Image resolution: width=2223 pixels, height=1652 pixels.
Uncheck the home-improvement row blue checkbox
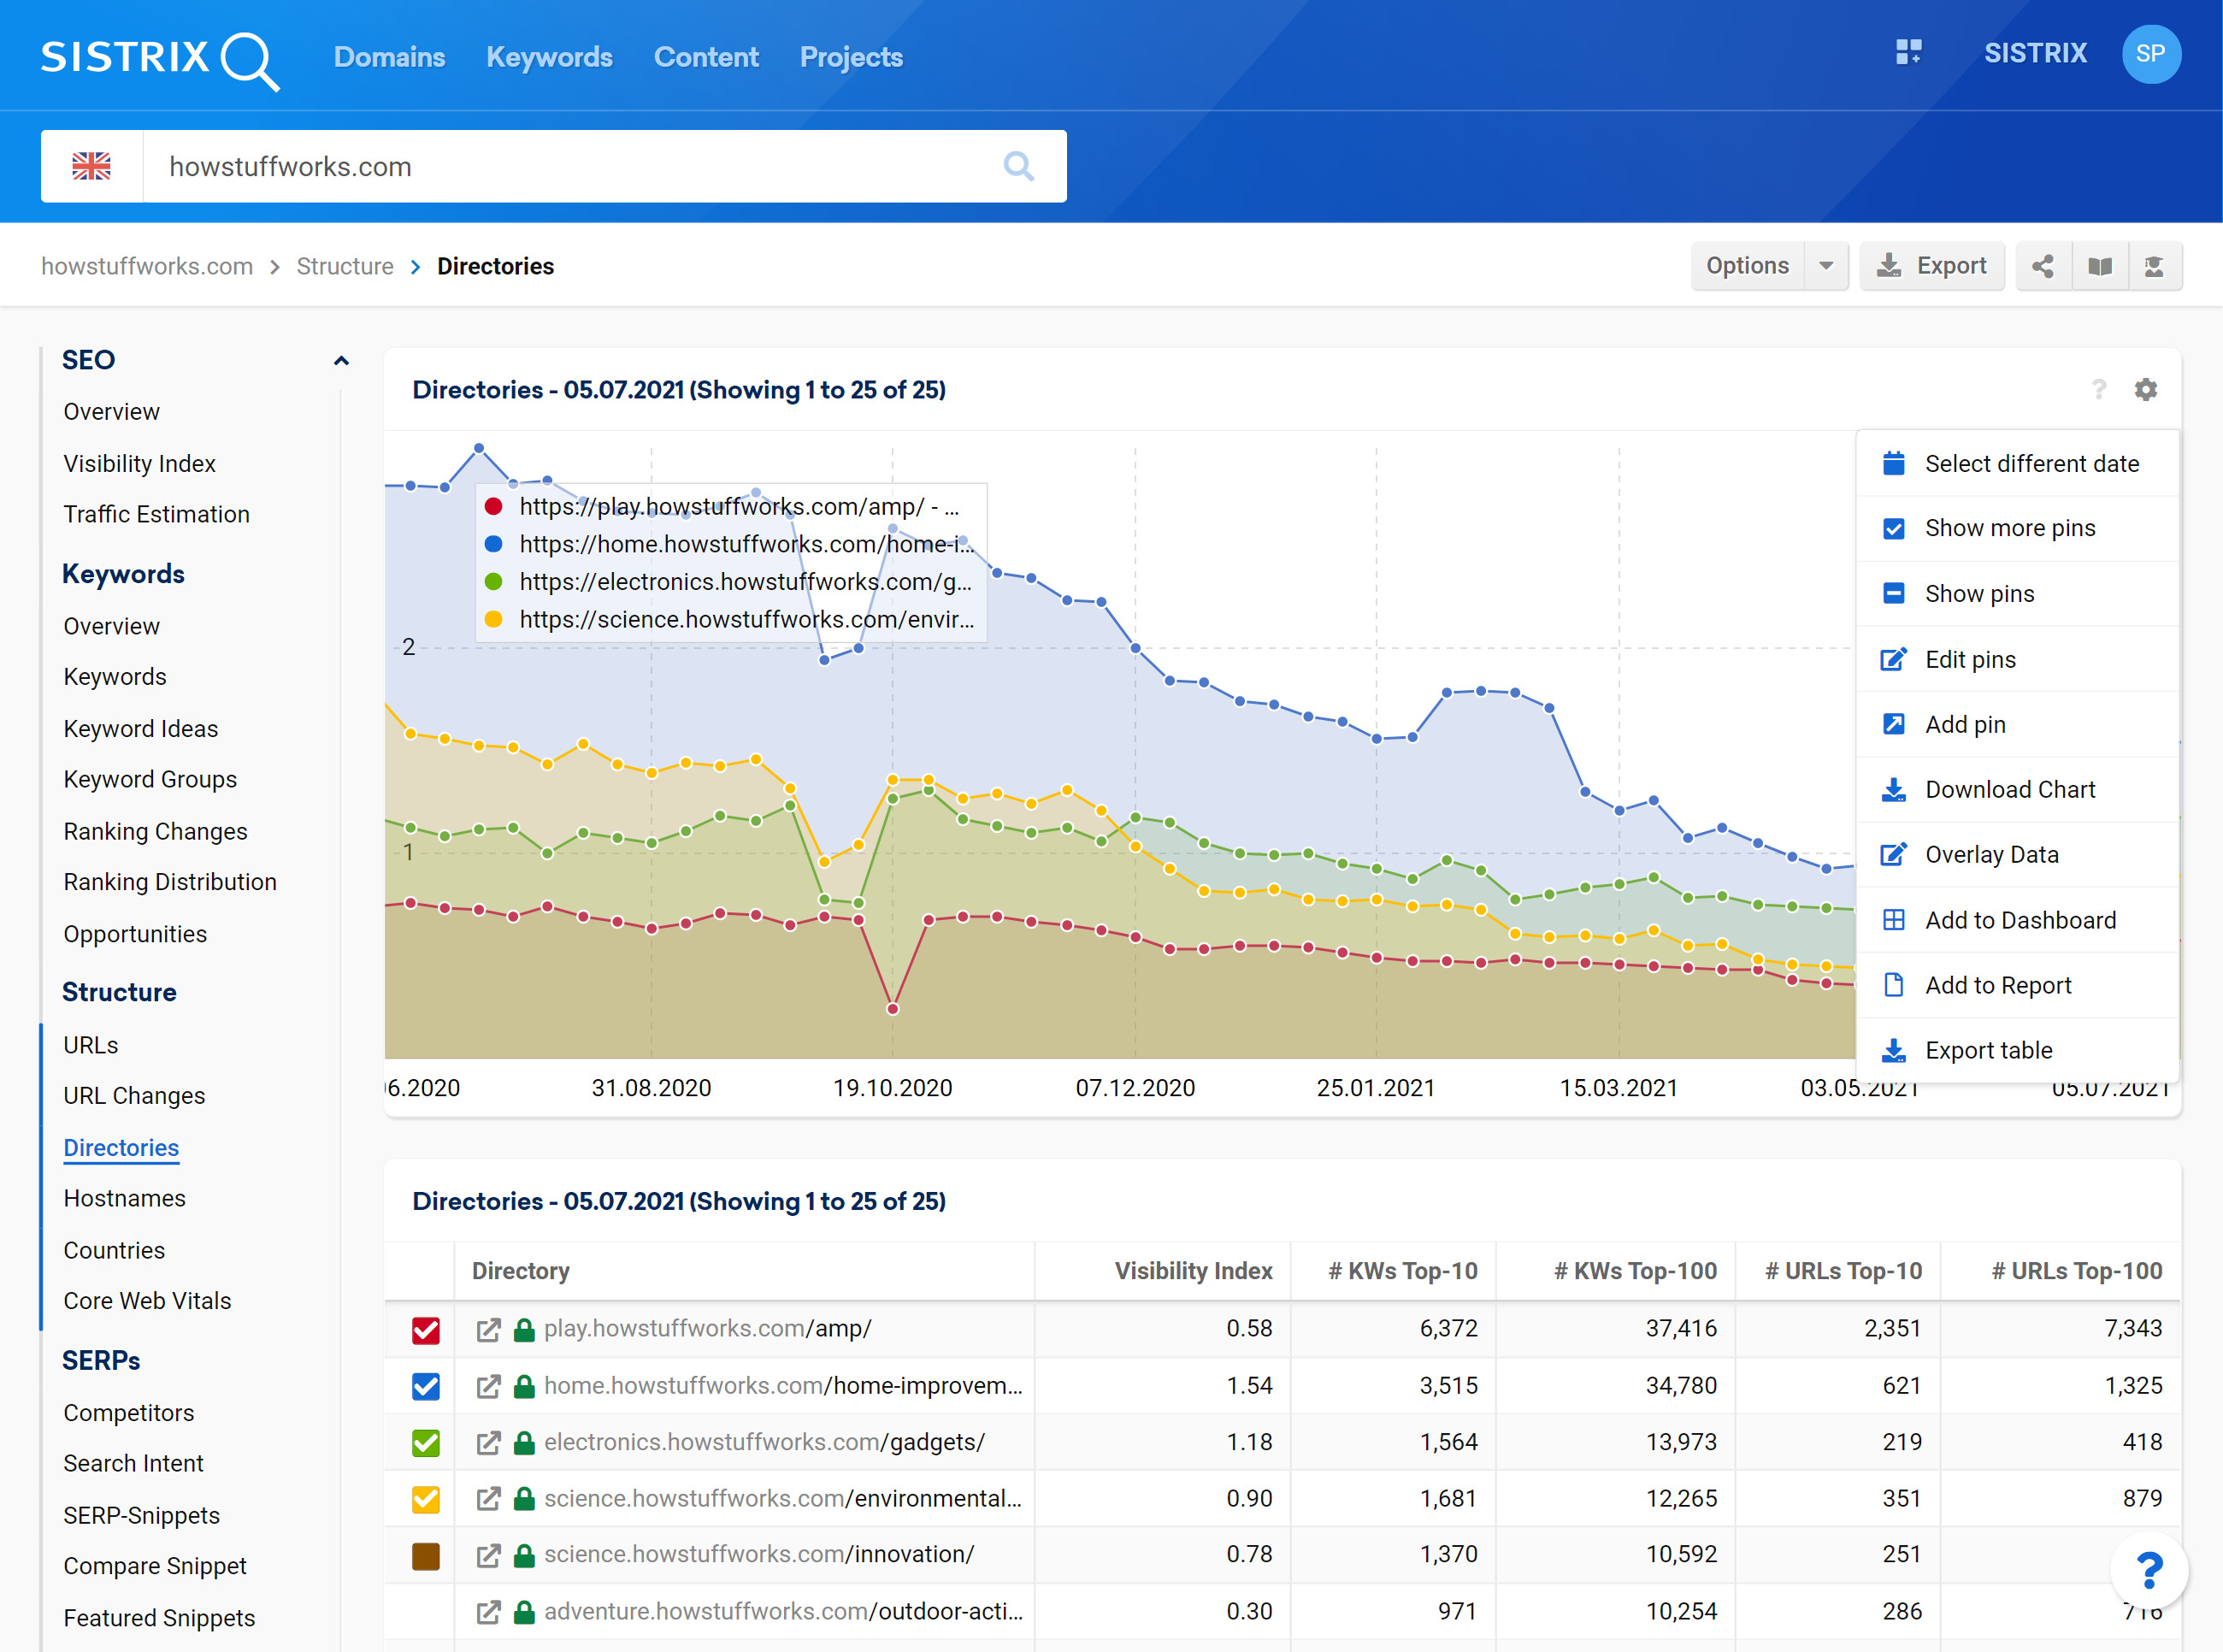pyautogui.click(x=426, y=1387)
